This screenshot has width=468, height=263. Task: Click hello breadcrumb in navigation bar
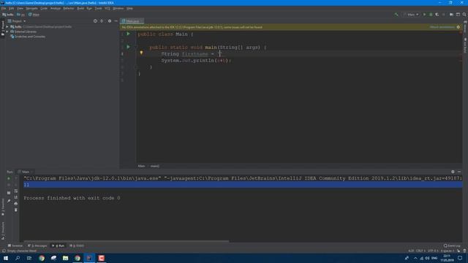pyautogui.click(x=8, y=15)
